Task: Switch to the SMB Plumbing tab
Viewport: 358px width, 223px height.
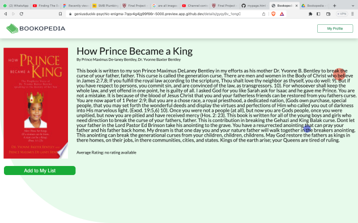Action: [106, 6]
